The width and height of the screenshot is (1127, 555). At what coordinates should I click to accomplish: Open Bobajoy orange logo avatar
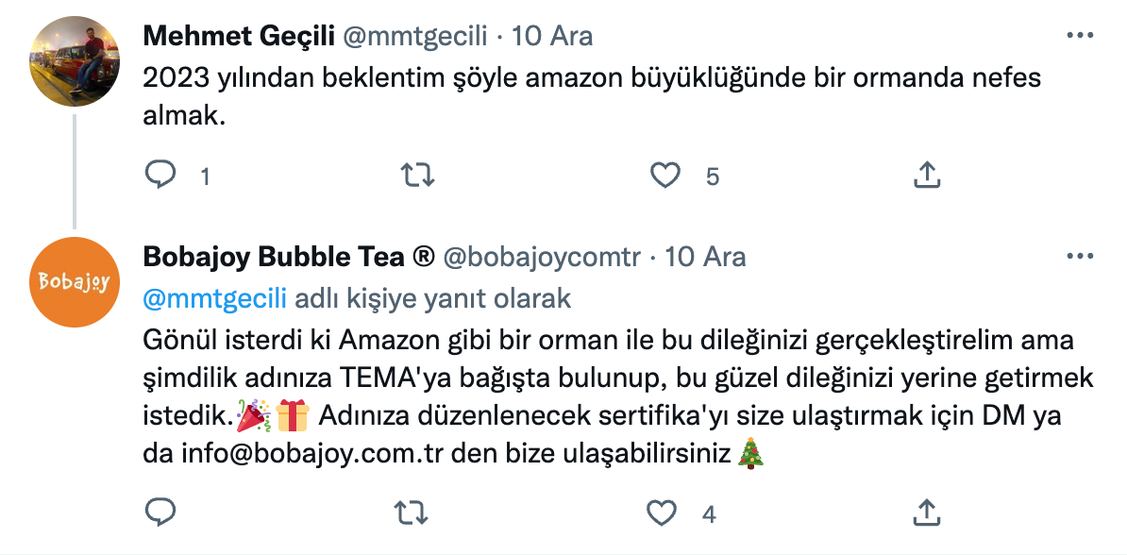tap(75, 281)
